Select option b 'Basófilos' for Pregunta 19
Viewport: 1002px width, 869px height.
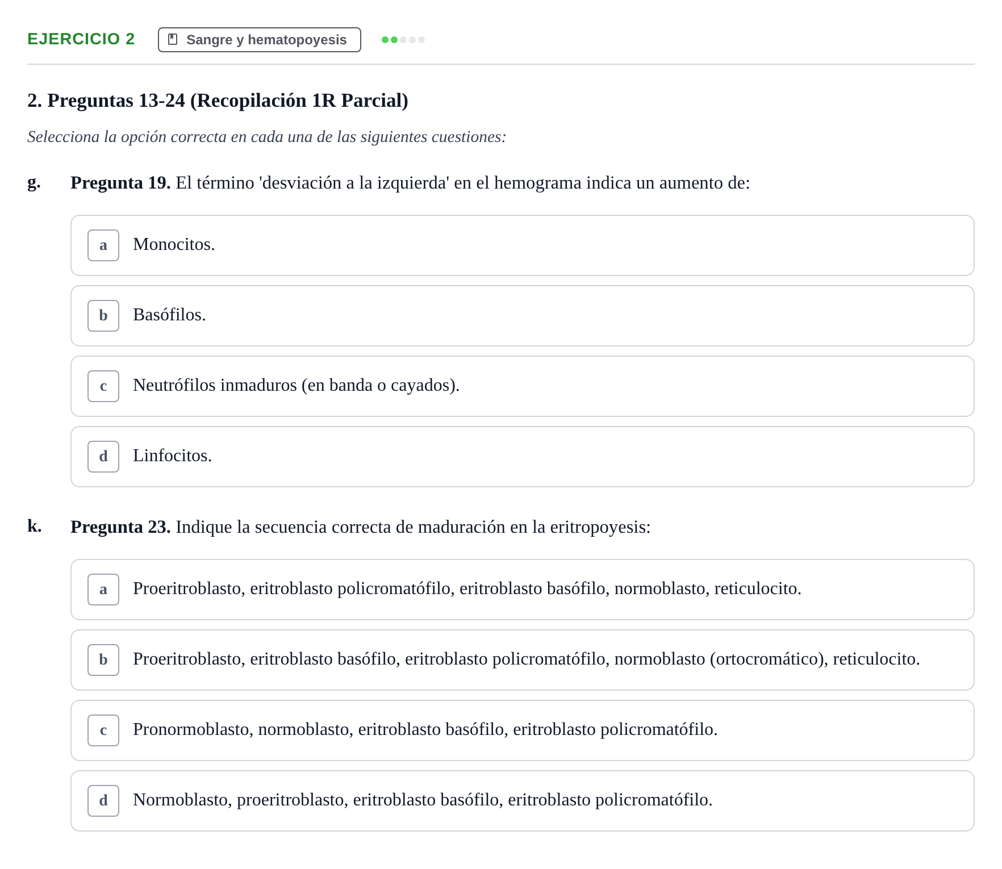pyautogui.click(x=522, y=316)
